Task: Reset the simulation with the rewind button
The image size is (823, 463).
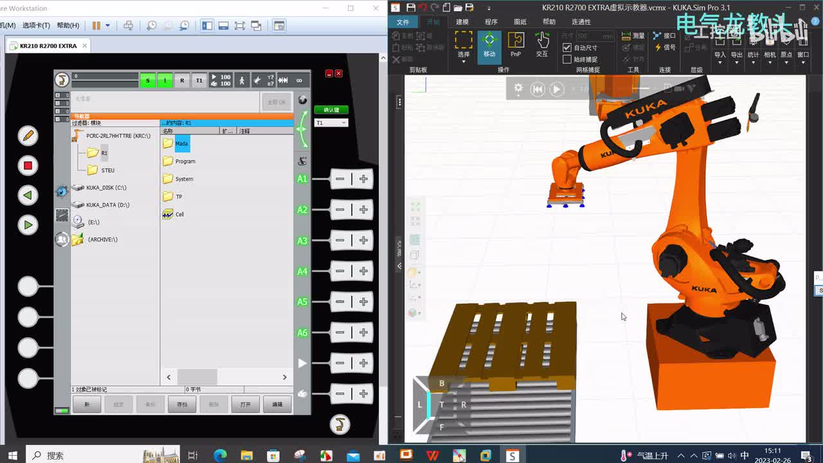Action: [538, 89]
